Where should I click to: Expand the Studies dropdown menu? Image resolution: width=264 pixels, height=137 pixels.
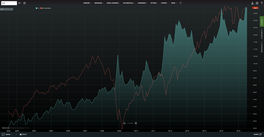(165, 3)
